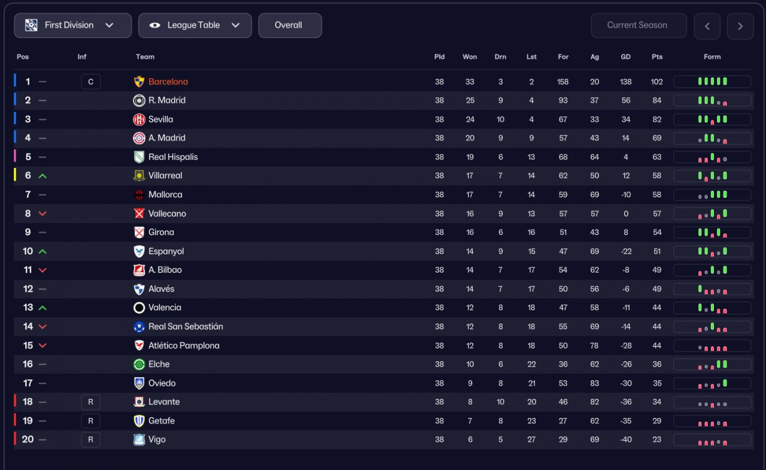Go to the previous season arrow

point(707,26)
